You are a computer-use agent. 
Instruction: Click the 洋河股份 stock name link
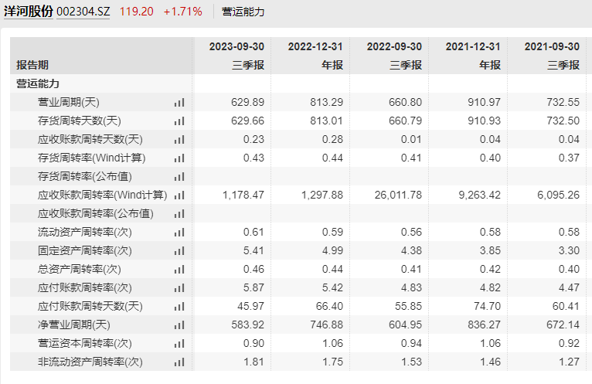[29, 12]
